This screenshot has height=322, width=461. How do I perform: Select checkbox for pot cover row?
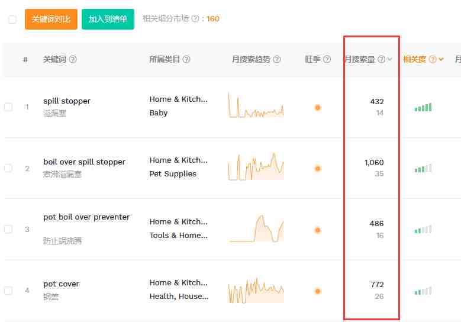coord(8,291)
